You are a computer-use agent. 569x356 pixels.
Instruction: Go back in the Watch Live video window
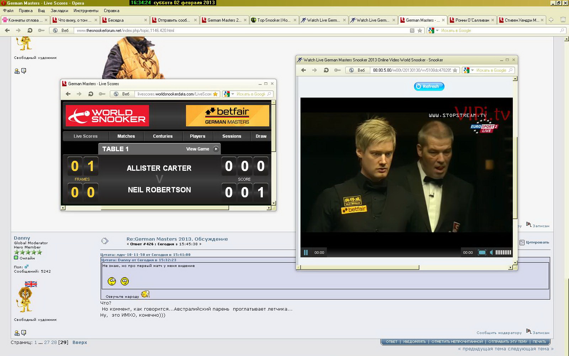[x=303, y=70]
